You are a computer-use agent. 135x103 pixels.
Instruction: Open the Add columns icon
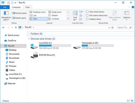click(81, 15)
